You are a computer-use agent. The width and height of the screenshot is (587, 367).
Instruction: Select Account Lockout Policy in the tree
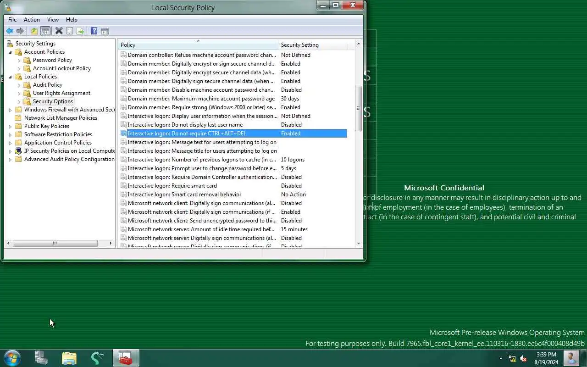(x=62, y=68)
